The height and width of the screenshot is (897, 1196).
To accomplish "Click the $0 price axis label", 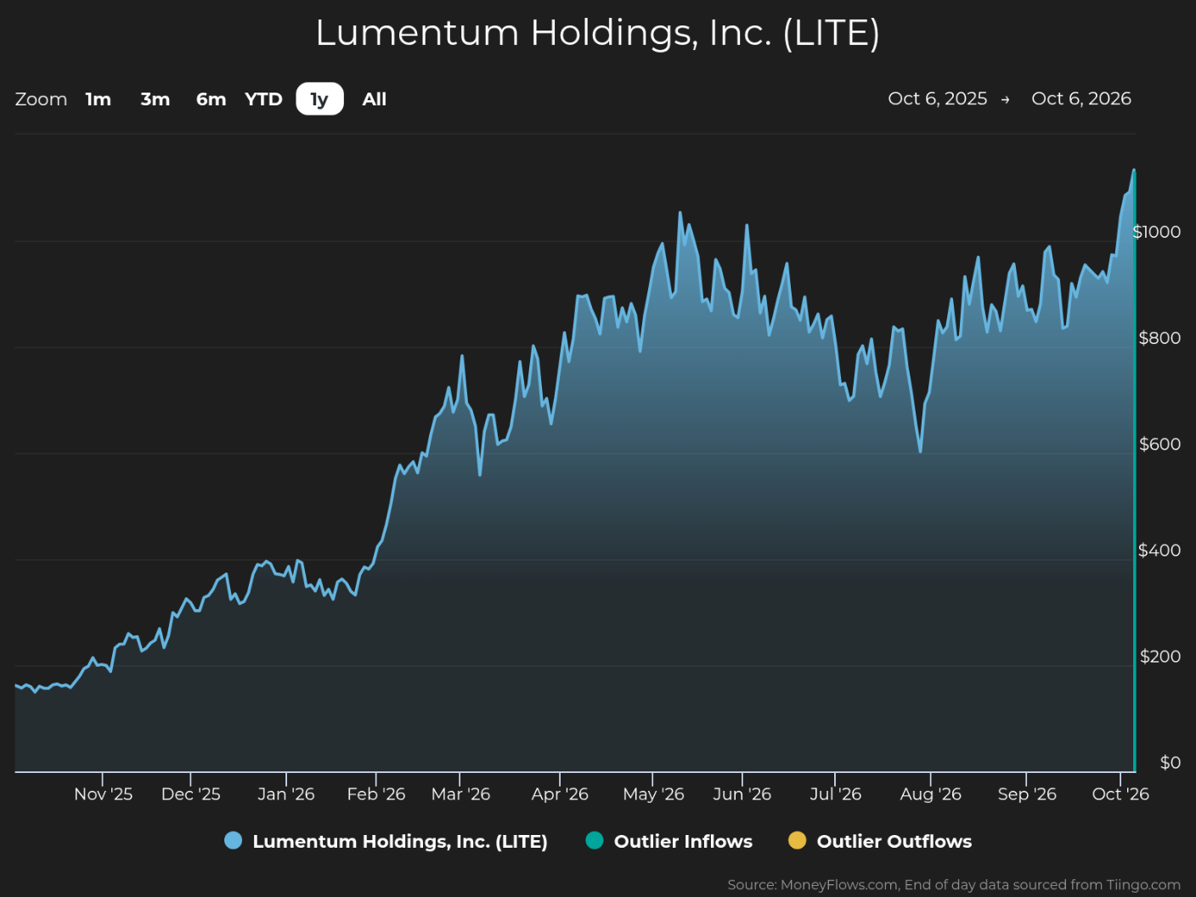I will click(1171, 763).
